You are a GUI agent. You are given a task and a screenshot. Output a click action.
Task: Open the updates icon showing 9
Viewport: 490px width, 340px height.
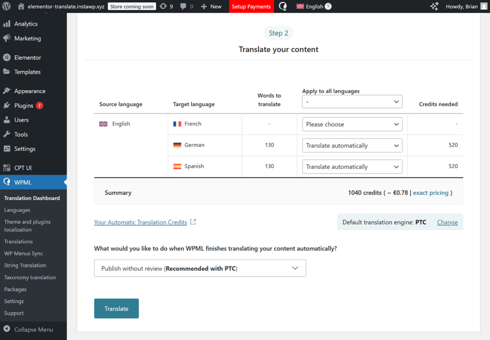coord(163,6)
